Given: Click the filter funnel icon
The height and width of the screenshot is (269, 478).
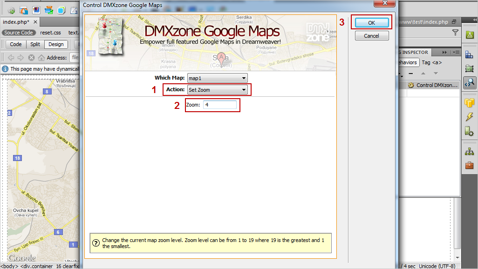Looking at the screenshot, I should pyautogui.click(x=455, y=33).
